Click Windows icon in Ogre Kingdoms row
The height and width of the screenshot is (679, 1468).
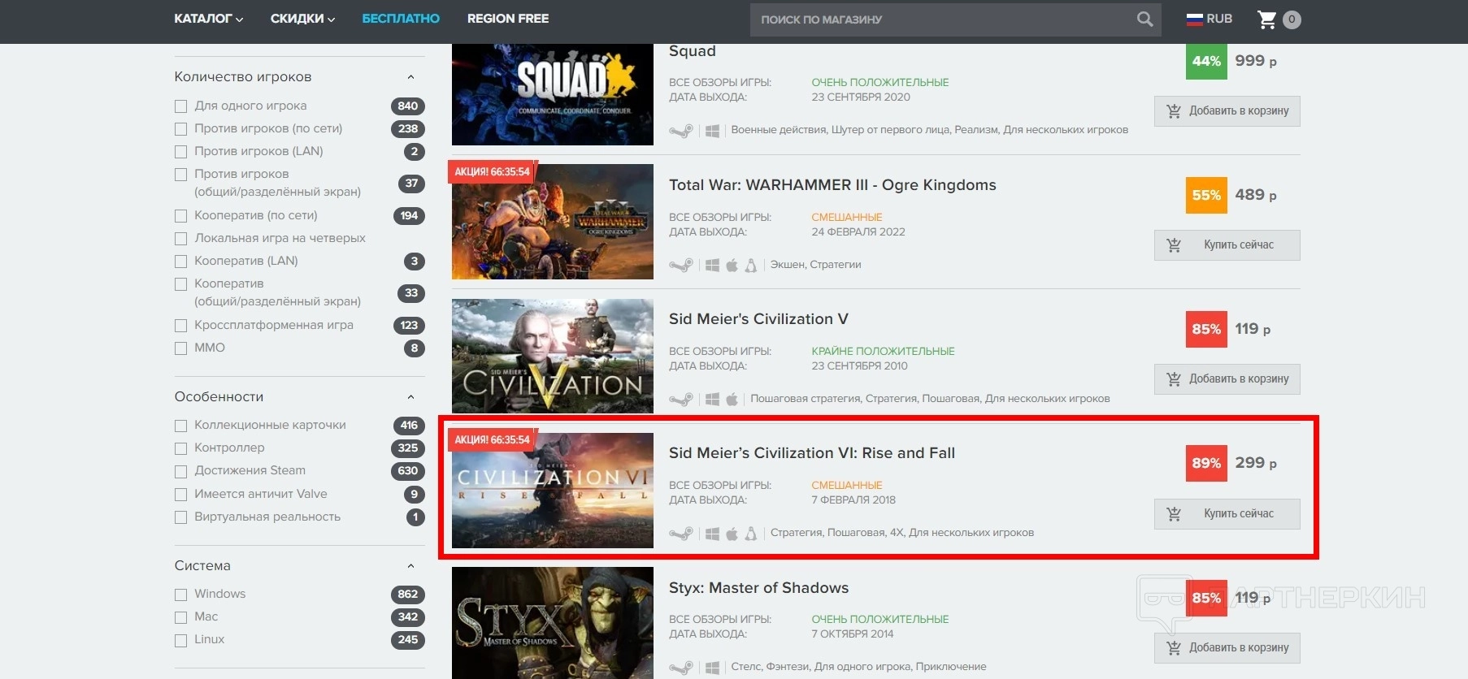(x=712, y=265)
